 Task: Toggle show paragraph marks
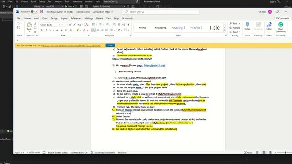click(129, 25)
